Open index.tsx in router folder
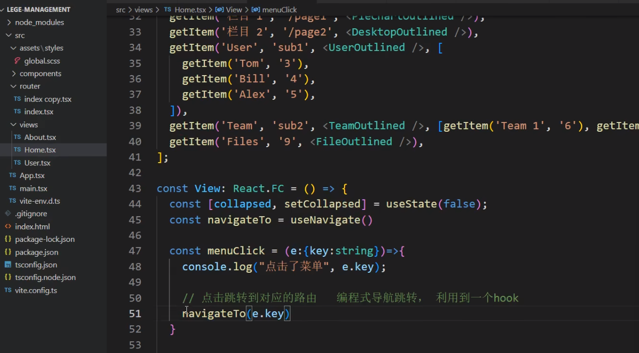Image resolution: width=639 pixels, height=353 pixels. click(39, 112)
